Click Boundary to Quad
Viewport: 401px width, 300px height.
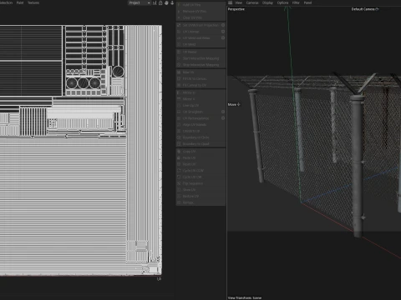tap(195, 144)
